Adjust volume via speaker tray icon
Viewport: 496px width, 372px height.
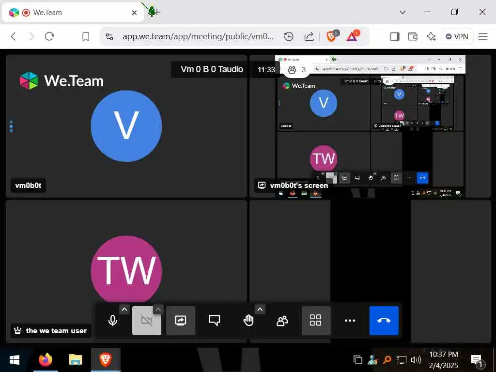click(x=416, y=360)
